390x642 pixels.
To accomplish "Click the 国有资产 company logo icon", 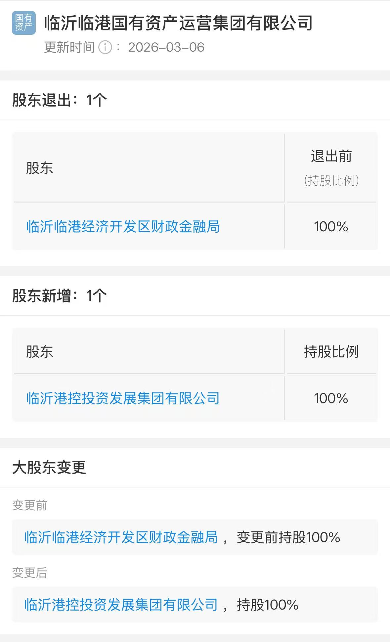I will tap(23, 23).
